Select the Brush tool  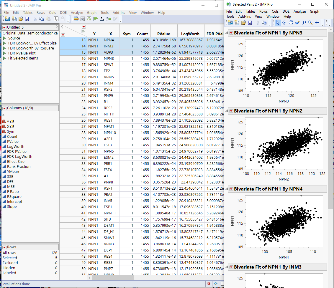(297, 23)
